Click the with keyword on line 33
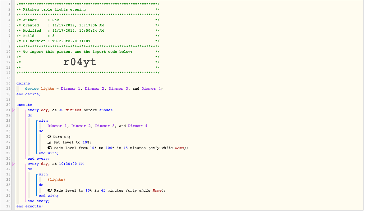The width and height of the screenshot is (366, 213). pyautogui.click(x=43, y=174)
